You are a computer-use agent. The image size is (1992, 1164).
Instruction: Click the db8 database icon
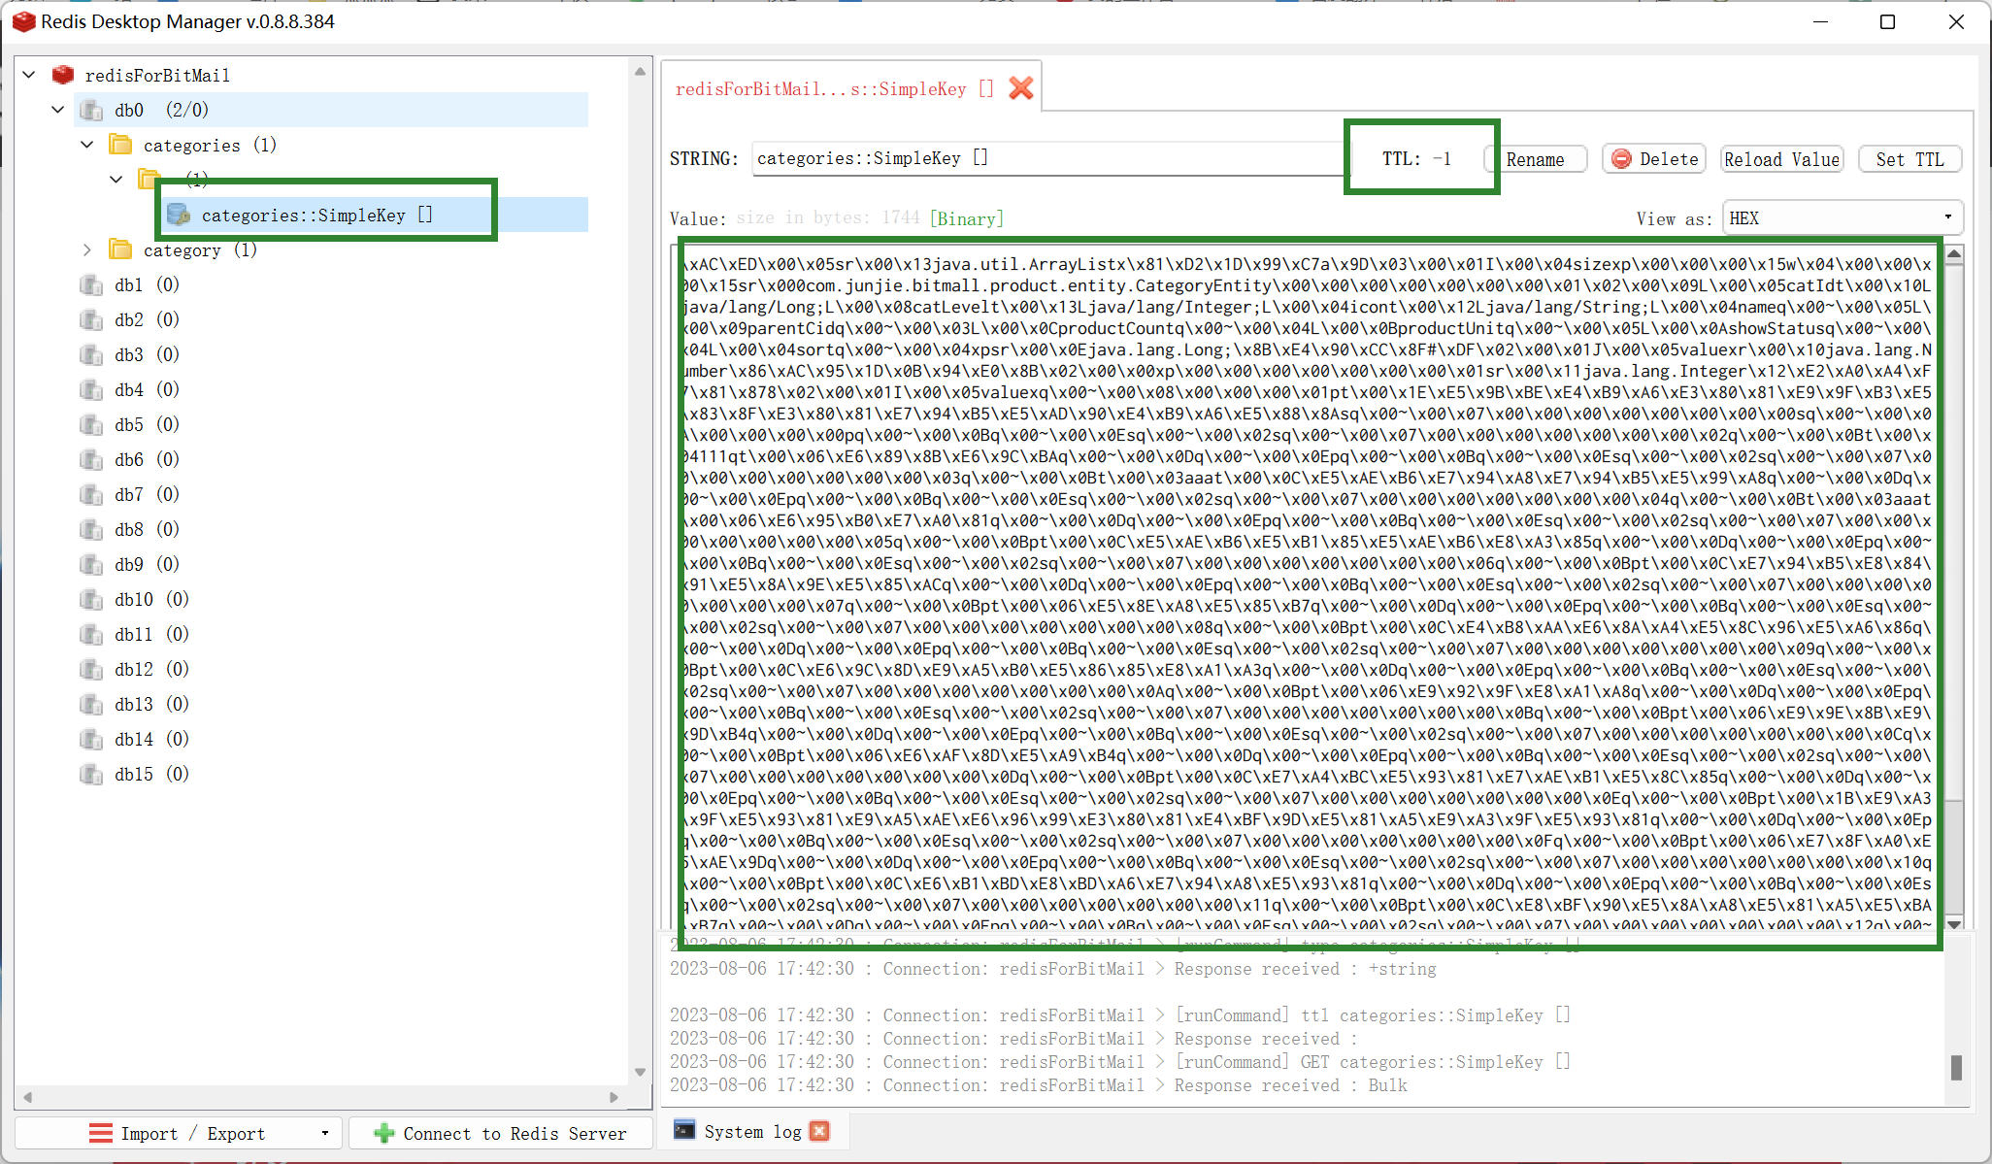(x=91, y=529)
